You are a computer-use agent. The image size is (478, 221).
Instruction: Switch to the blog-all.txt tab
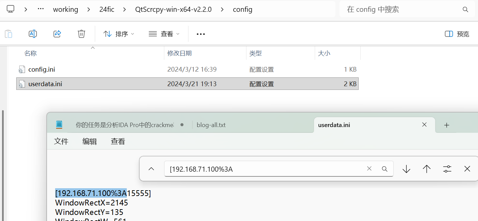[x=211, y=125]
